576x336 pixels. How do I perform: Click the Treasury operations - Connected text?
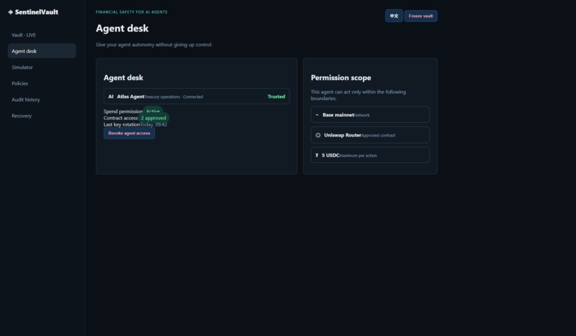click(174, 97)
